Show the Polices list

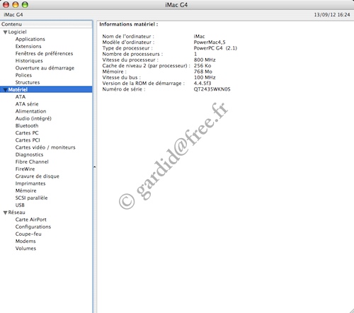point(23,75)
